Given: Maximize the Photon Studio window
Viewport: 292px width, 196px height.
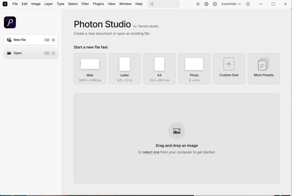Looking at the screenshot, I should coord(273,4).
